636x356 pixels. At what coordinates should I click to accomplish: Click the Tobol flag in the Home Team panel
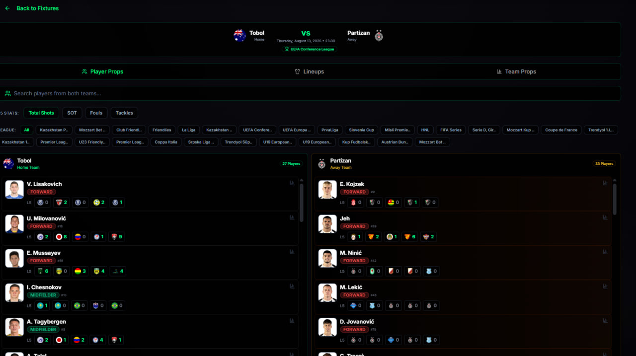8,164
